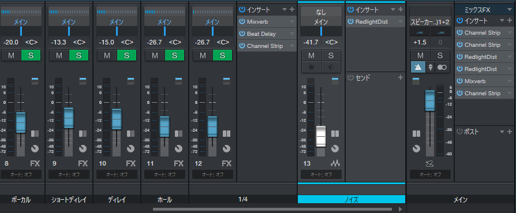
Task: Select the 1/4 channel name label
Action: 243,200
